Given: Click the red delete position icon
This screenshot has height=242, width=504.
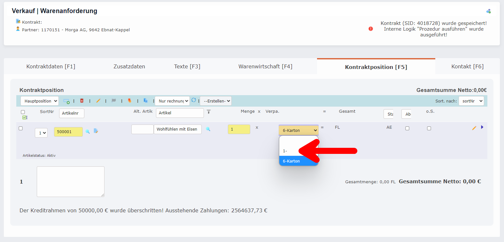Looking at the screenshot, I should pyautogui.click(x=82, y=101).
